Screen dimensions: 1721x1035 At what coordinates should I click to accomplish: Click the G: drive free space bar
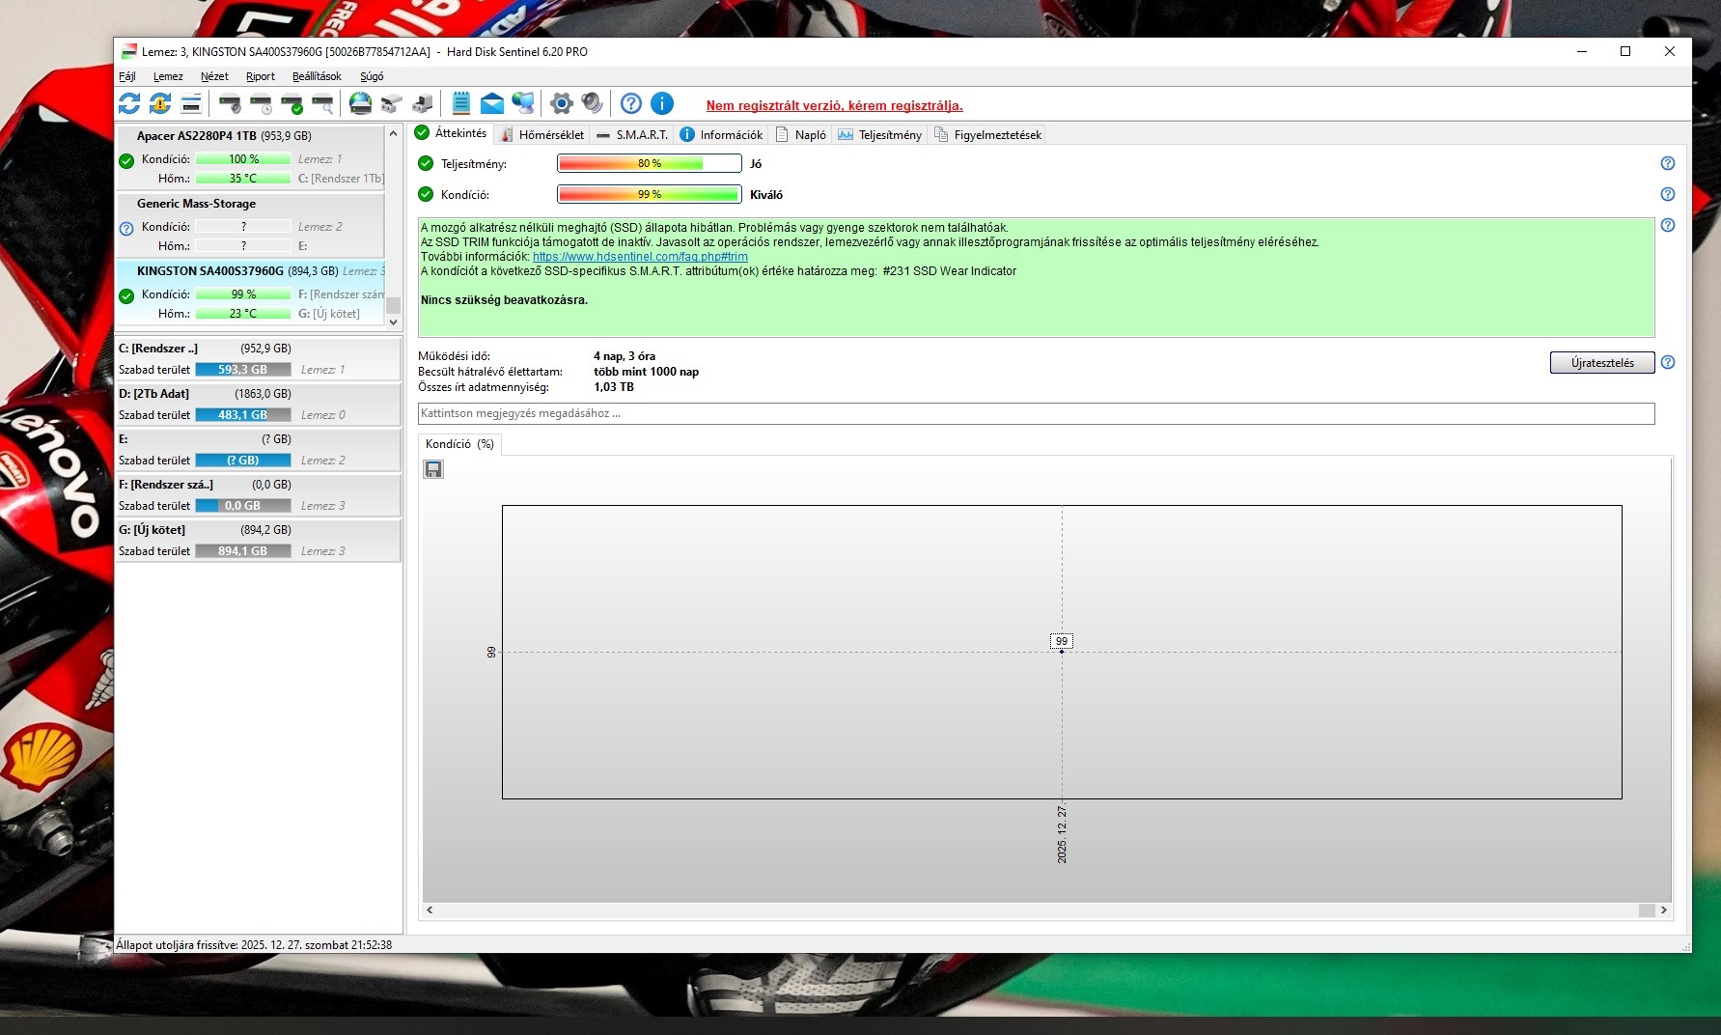243,551
